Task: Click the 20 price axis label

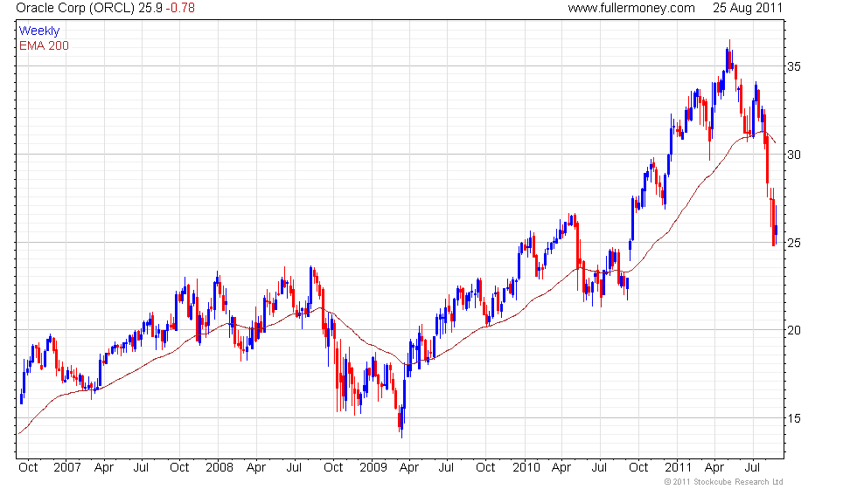Action: click(794, 330)
